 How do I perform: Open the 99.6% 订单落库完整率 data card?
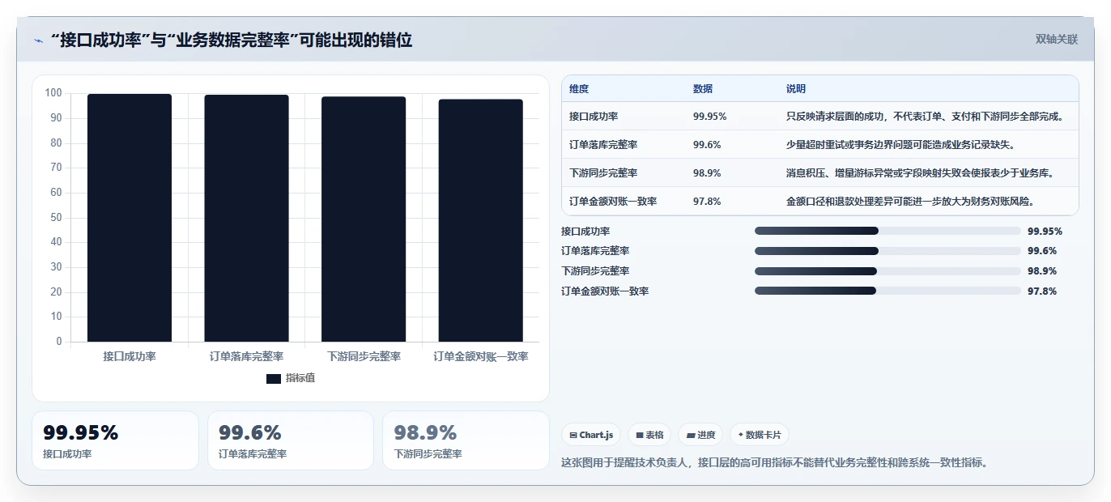click(291, 440)
